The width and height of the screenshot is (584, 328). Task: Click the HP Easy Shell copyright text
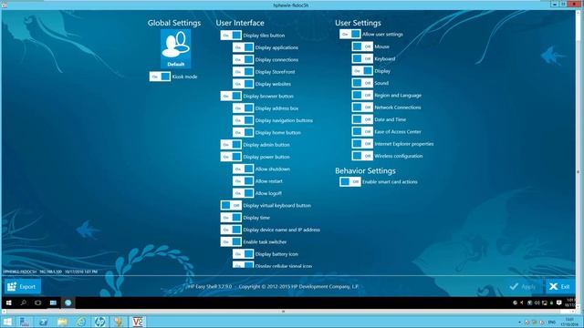(273, 286)
